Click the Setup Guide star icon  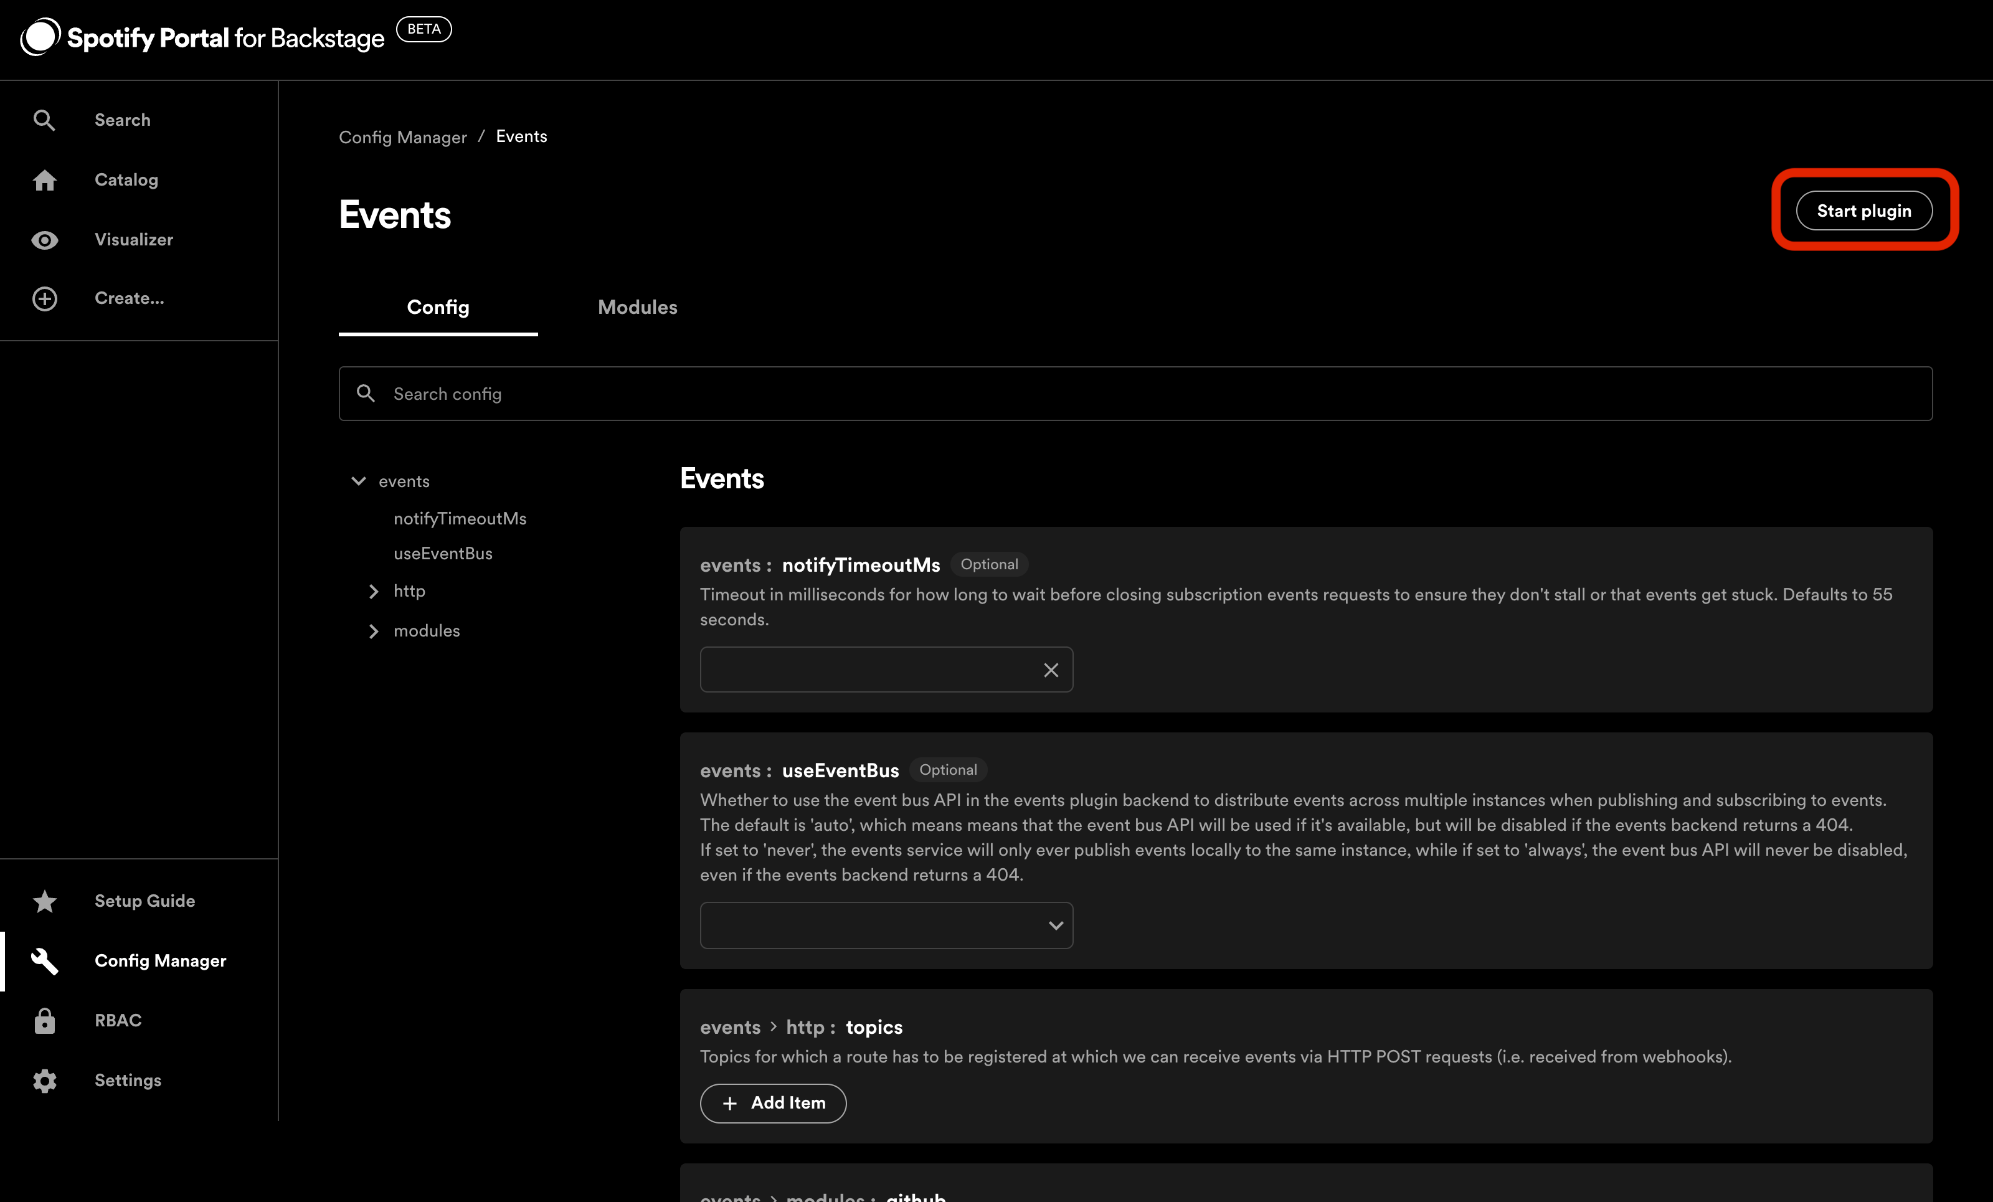coord(44,901)
